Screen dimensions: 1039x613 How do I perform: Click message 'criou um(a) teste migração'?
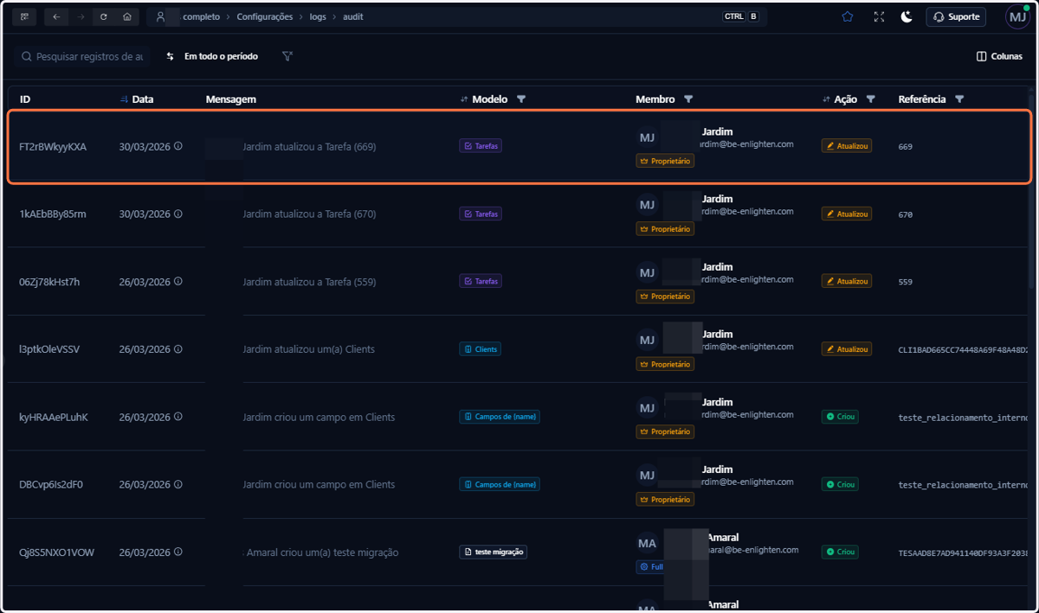coord(338,552)
